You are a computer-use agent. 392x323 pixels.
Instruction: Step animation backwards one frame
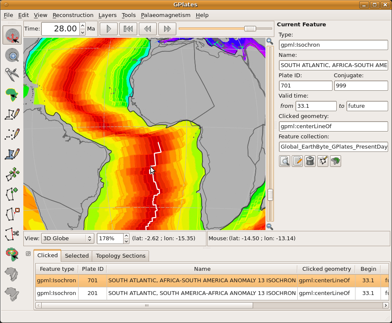[x=148, y=29]
